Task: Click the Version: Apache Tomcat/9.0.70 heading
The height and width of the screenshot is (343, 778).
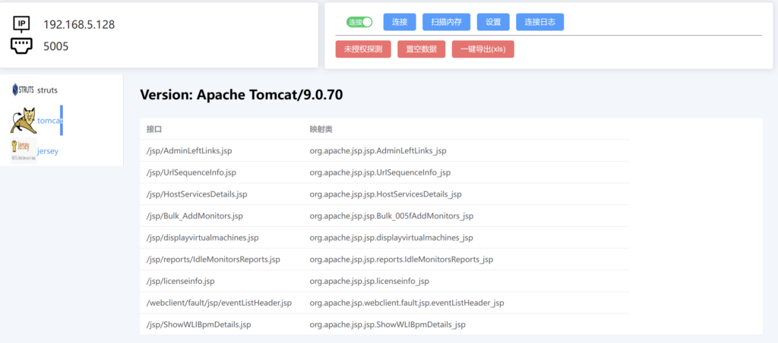Action: point(241,95)
